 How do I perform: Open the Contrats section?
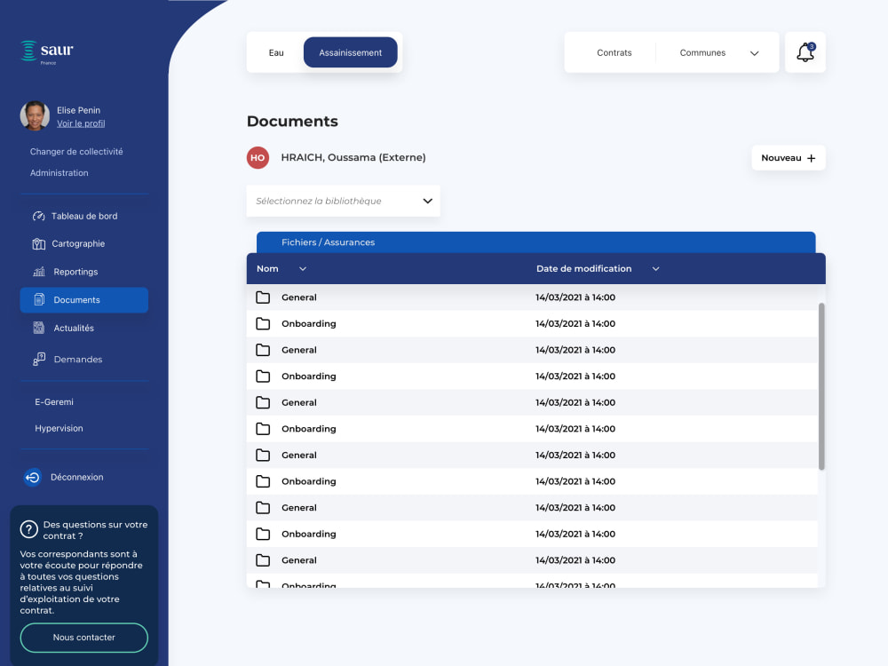coord(614,52)
